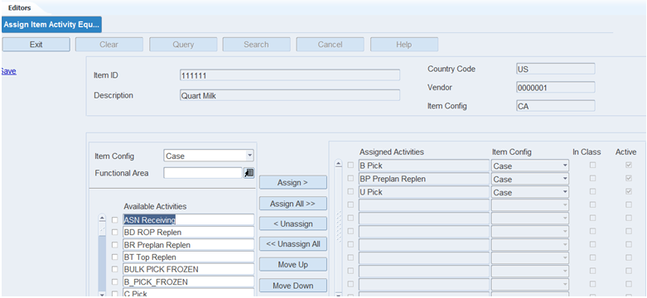This screenshot has height=298, width=647.
Task: Click the Functional Area input field
Action: coord(203,173)
